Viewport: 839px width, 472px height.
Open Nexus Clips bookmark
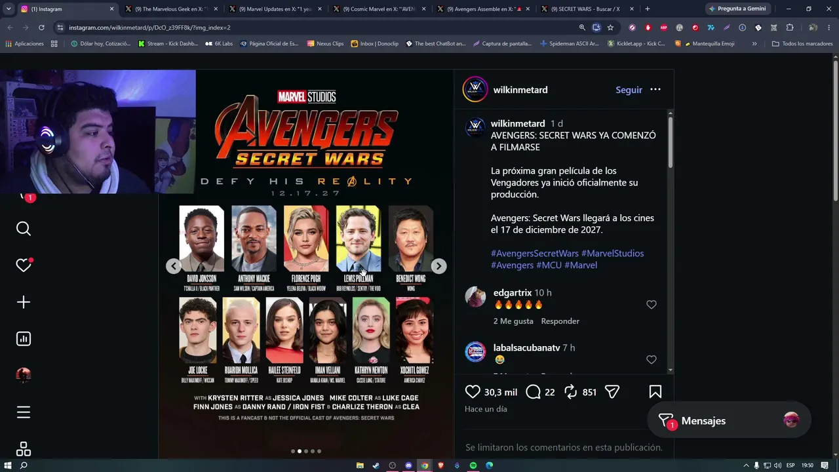[325, 44]
